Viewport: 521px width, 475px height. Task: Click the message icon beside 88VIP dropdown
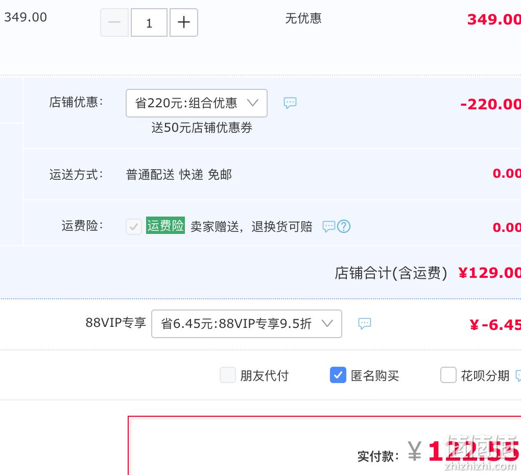tap(365, 323)
